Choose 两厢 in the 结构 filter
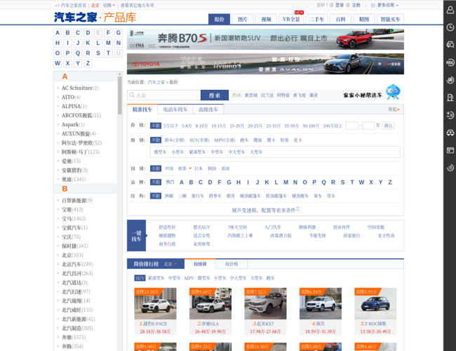Screen dimensions: 456x351 click(x=169, y=196)
